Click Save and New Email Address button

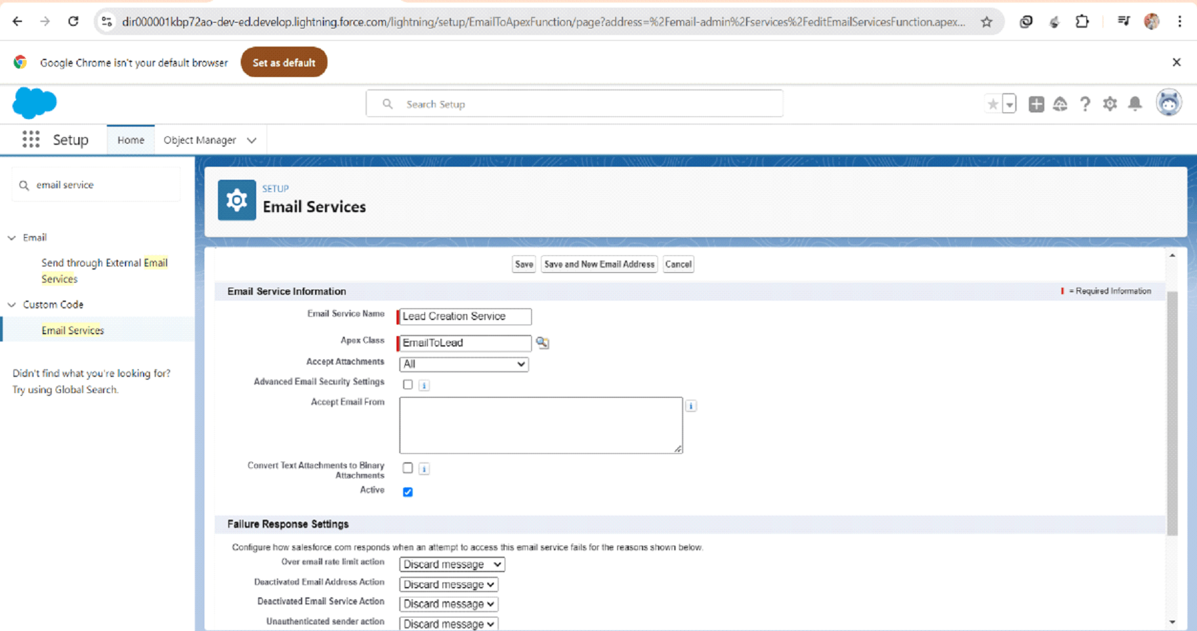click(x=599, y=264)
